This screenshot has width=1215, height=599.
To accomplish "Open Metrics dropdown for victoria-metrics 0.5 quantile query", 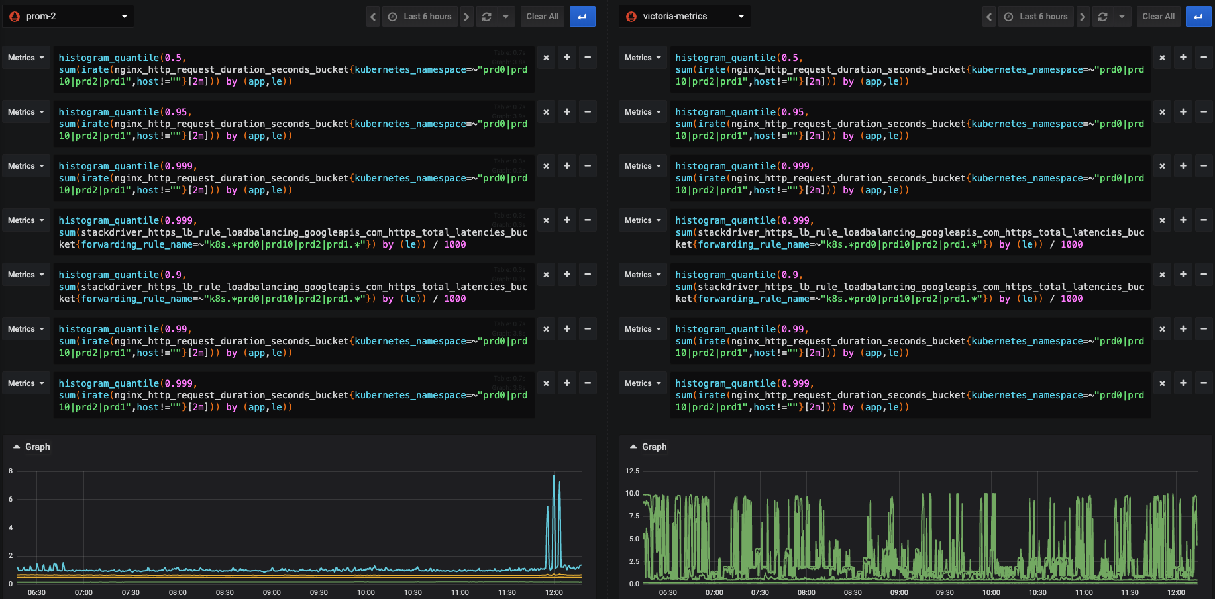I will [x=643, y=58].
